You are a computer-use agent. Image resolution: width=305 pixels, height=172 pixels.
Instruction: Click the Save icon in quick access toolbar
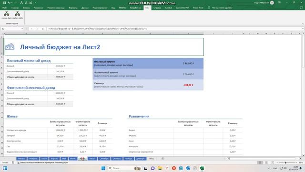pos(4,3)
